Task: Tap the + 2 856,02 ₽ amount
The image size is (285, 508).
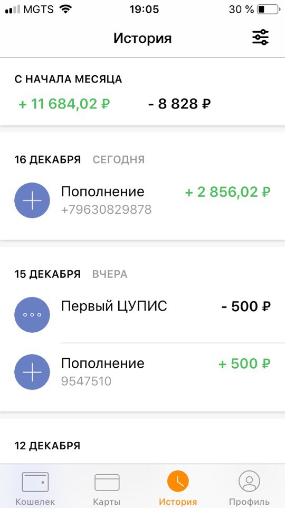Action: point(227,192)
